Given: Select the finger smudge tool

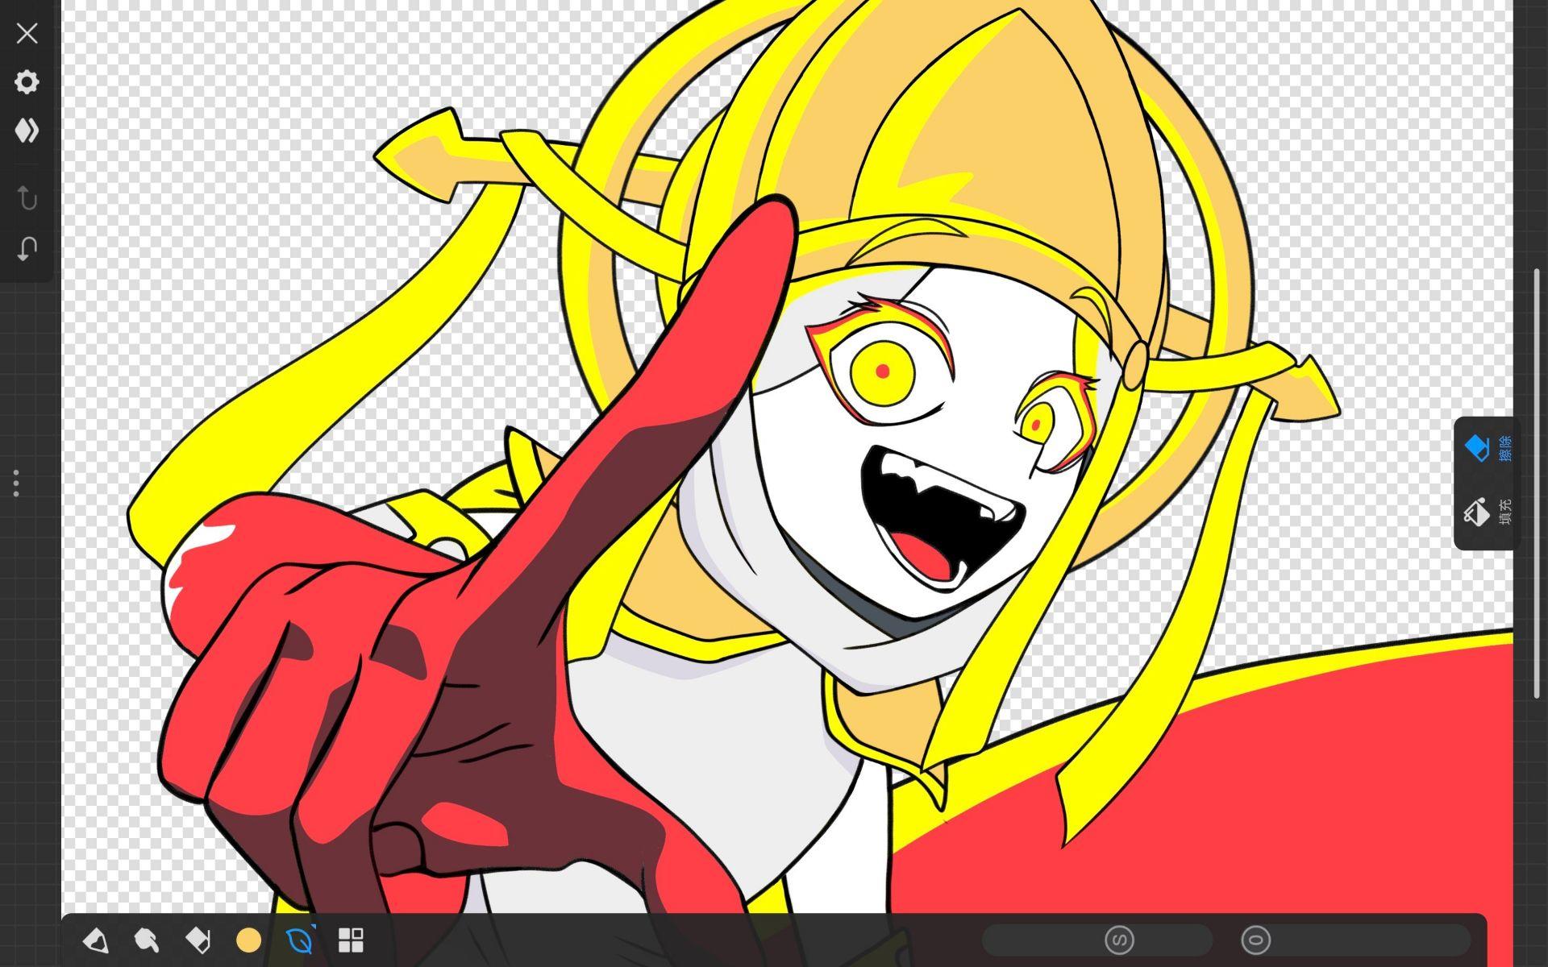Looking at the screenshot, I should point(147,940).
